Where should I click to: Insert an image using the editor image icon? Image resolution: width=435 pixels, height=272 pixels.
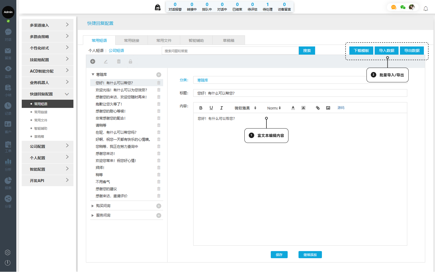coord(328,108)
